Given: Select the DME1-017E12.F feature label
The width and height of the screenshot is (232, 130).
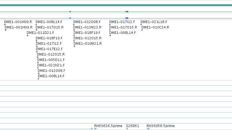Looking at the screenshot, I should pyautogui.click(x=49, y=49).
